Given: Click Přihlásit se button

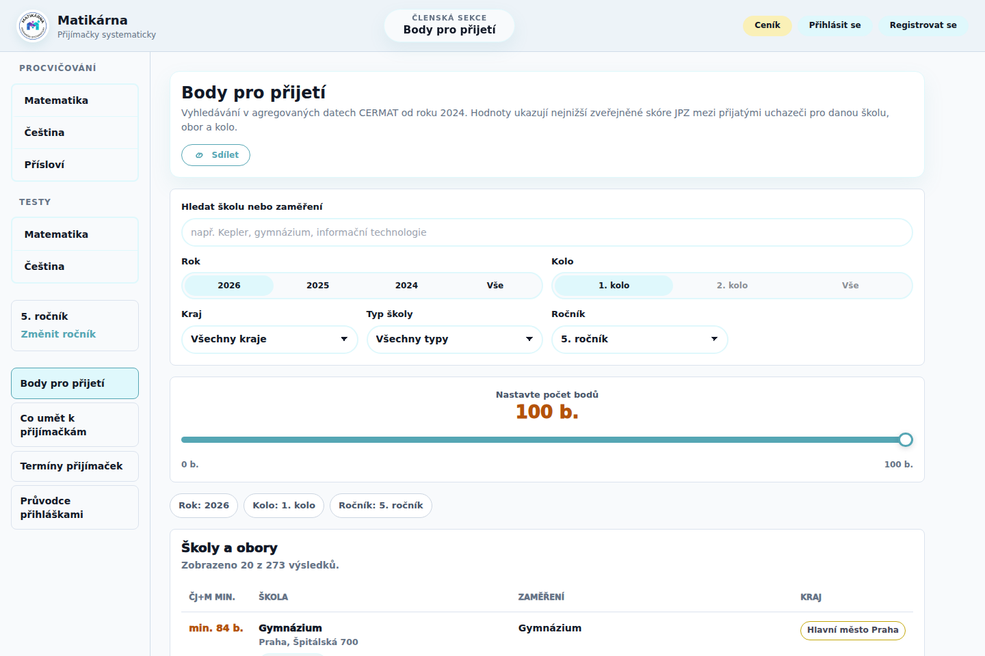Looking at the screenshot, I should pyautogui.click(x=835, y=25).
